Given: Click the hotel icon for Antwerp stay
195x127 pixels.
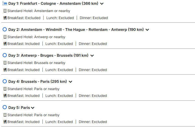Looking at the screenshot, I should [5, 37].
